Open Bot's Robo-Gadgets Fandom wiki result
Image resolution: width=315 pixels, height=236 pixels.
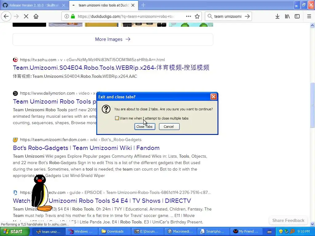[86, 148]
